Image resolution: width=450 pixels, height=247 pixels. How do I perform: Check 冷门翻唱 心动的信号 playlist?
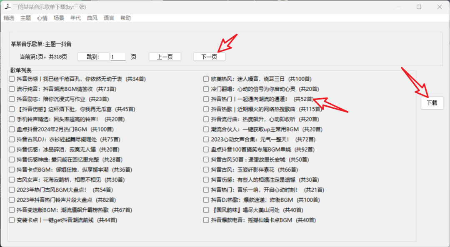tap(206, 89)
